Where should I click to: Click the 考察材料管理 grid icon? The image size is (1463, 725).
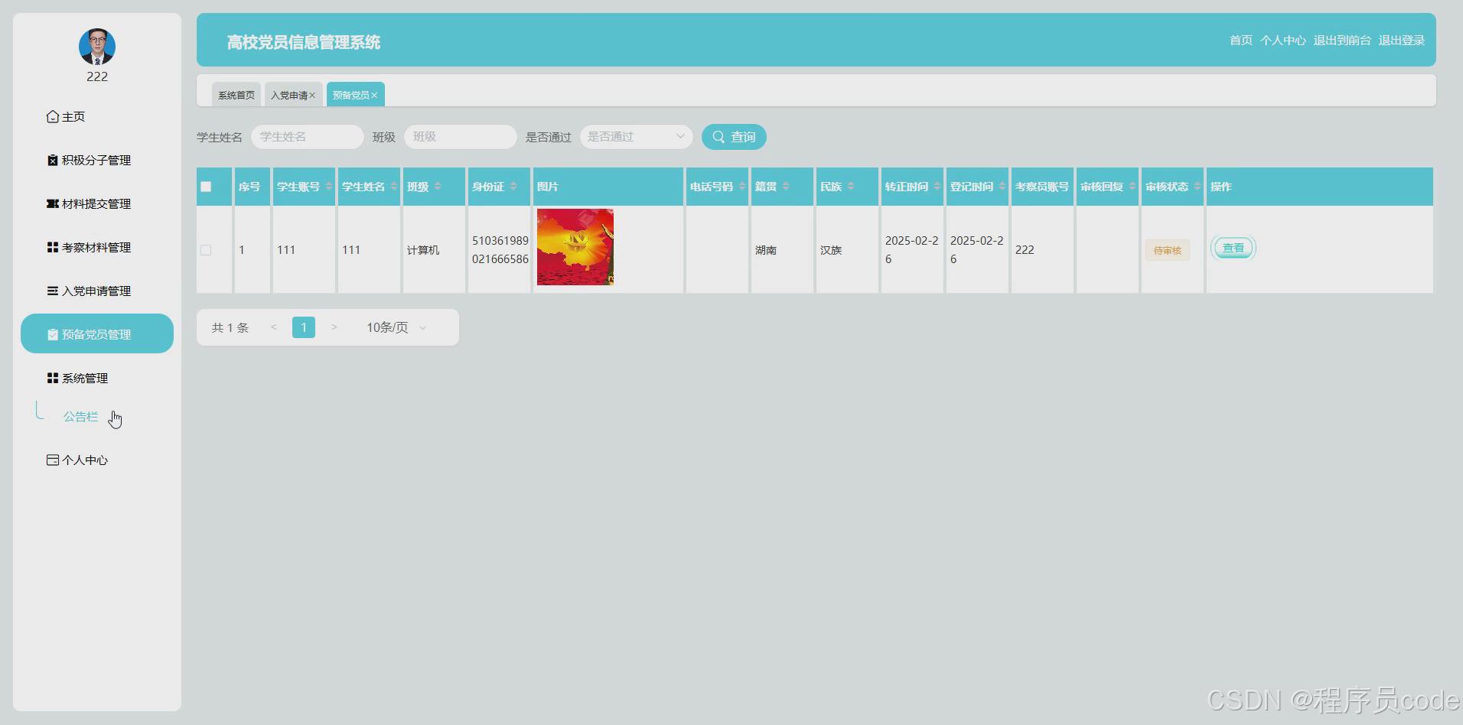pos(53,248)
